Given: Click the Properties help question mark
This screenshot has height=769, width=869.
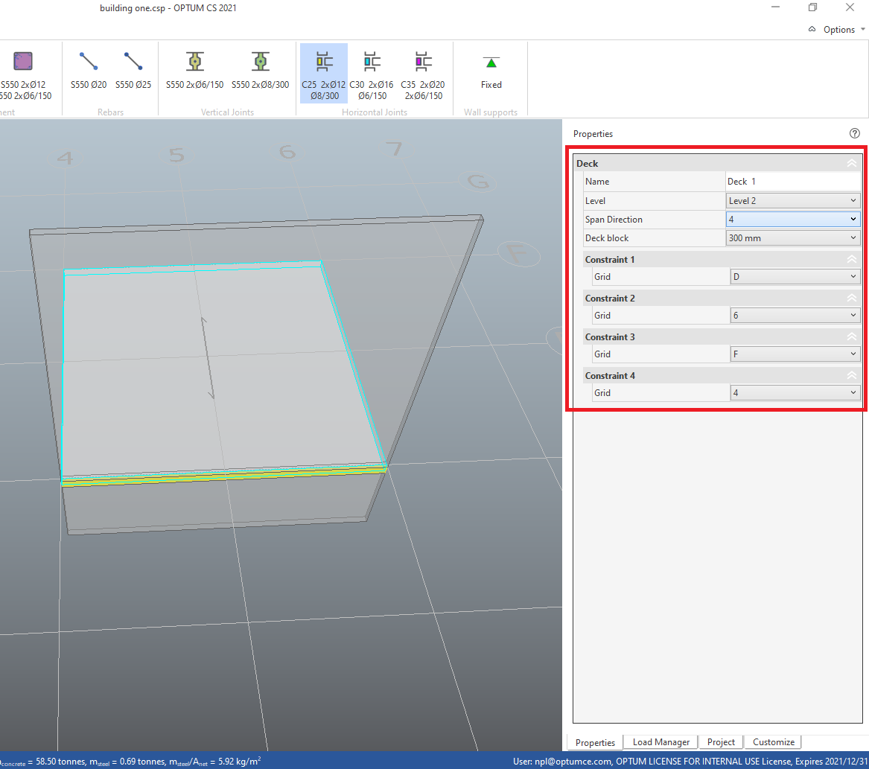Looking at the screenshot, I should tap(854, 134).
